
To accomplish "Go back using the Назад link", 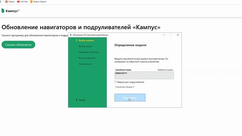I will click(80, 100).
